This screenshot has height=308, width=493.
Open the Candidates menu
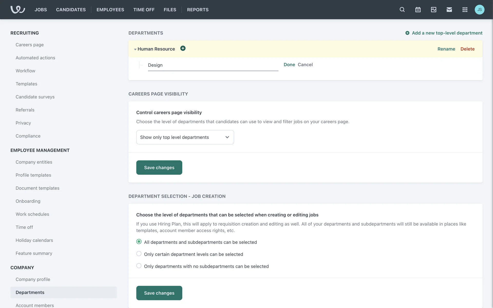click(71, 9)
